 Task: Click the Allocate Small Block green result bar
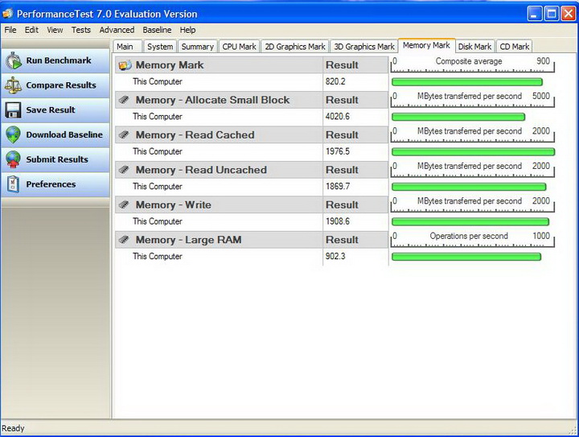pos(458,117)
